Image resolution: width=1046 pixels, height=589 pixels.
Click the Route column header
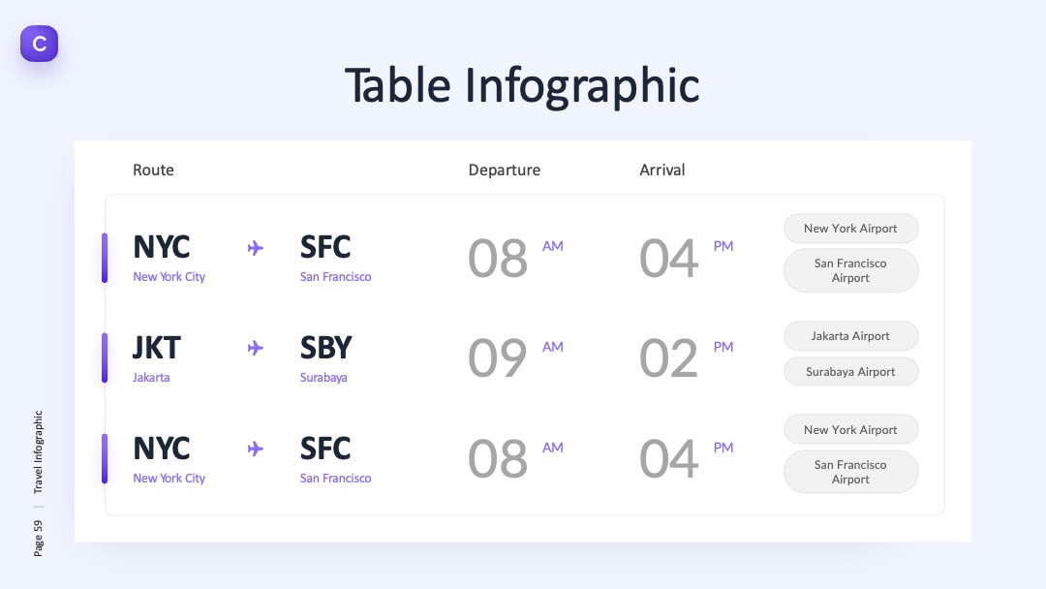click(153, 170)
